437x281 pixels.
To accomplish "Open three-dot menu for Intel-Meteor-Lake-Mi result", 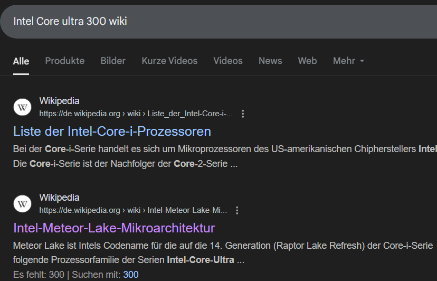I will click(237, 210).
